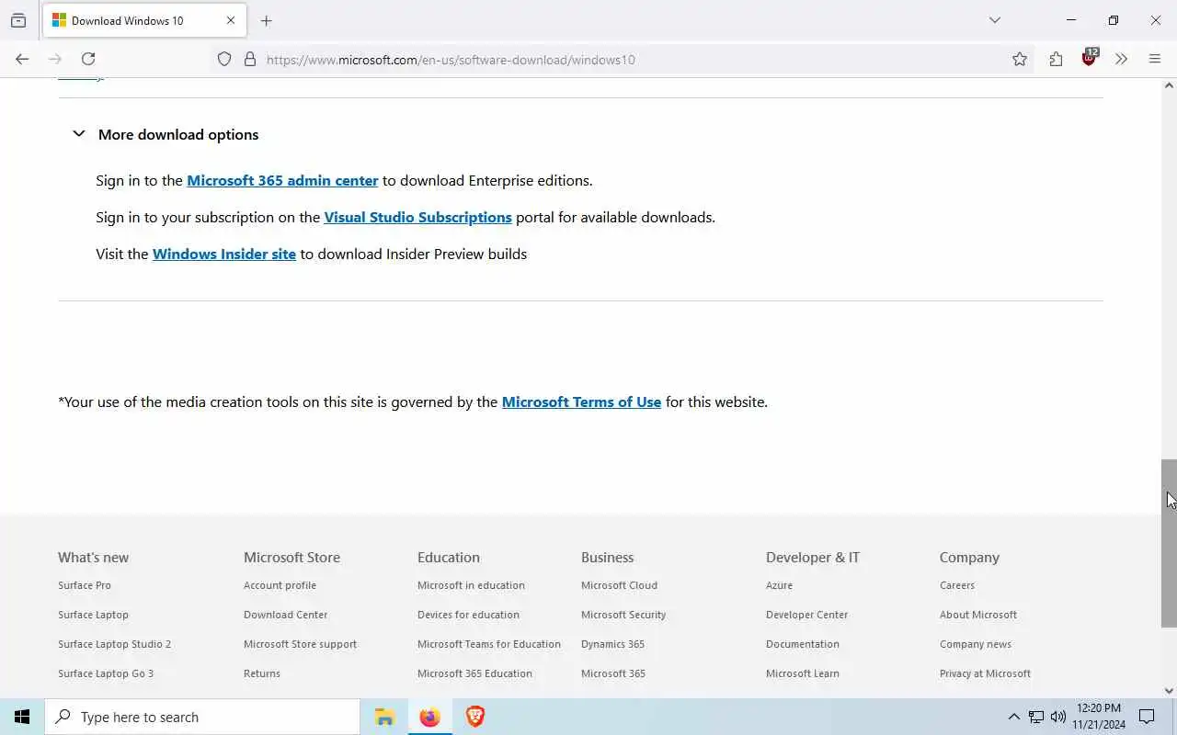Collapse More download options section
This screenshot has height=735, width=1177.
pyautogui.click(x=166, y=134)
